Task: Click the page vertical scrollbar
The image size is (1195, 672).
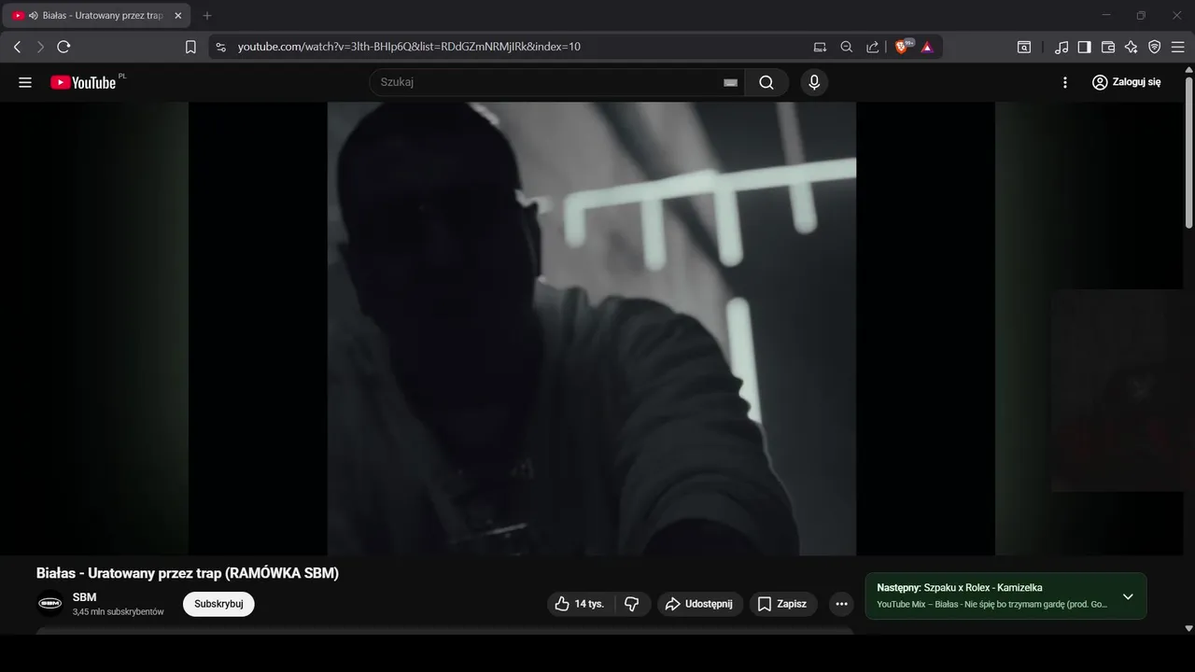Action: [x=1188, y=149]
